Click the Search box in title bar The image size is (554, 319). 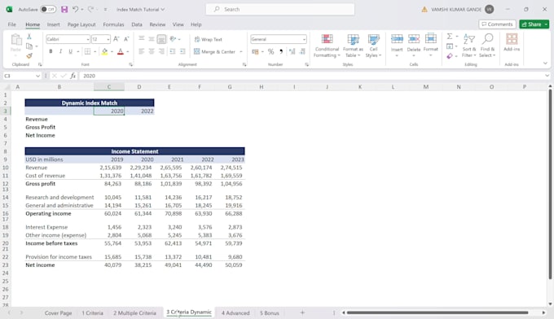(280, 9)
